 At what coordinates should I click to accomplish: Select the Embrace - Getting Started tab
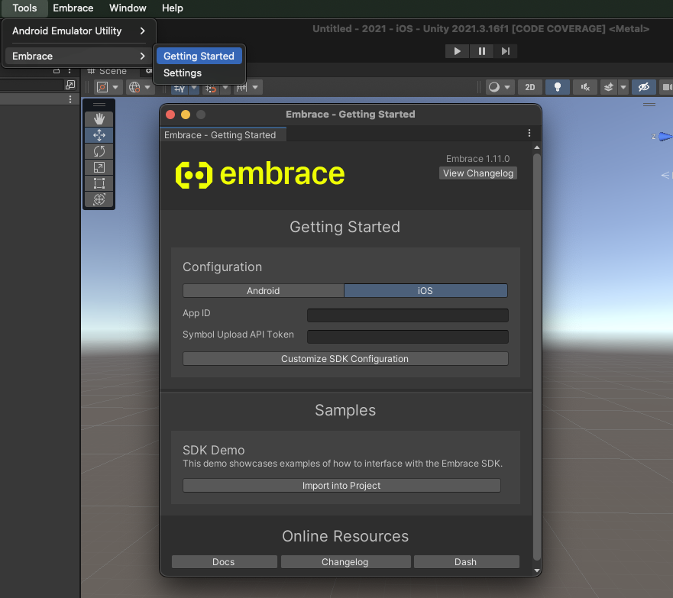pos(223,134)
